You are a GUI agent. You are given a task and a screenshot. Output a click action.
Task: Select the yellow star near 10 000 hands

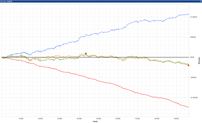pyautogui.click(x=21, y=55)
